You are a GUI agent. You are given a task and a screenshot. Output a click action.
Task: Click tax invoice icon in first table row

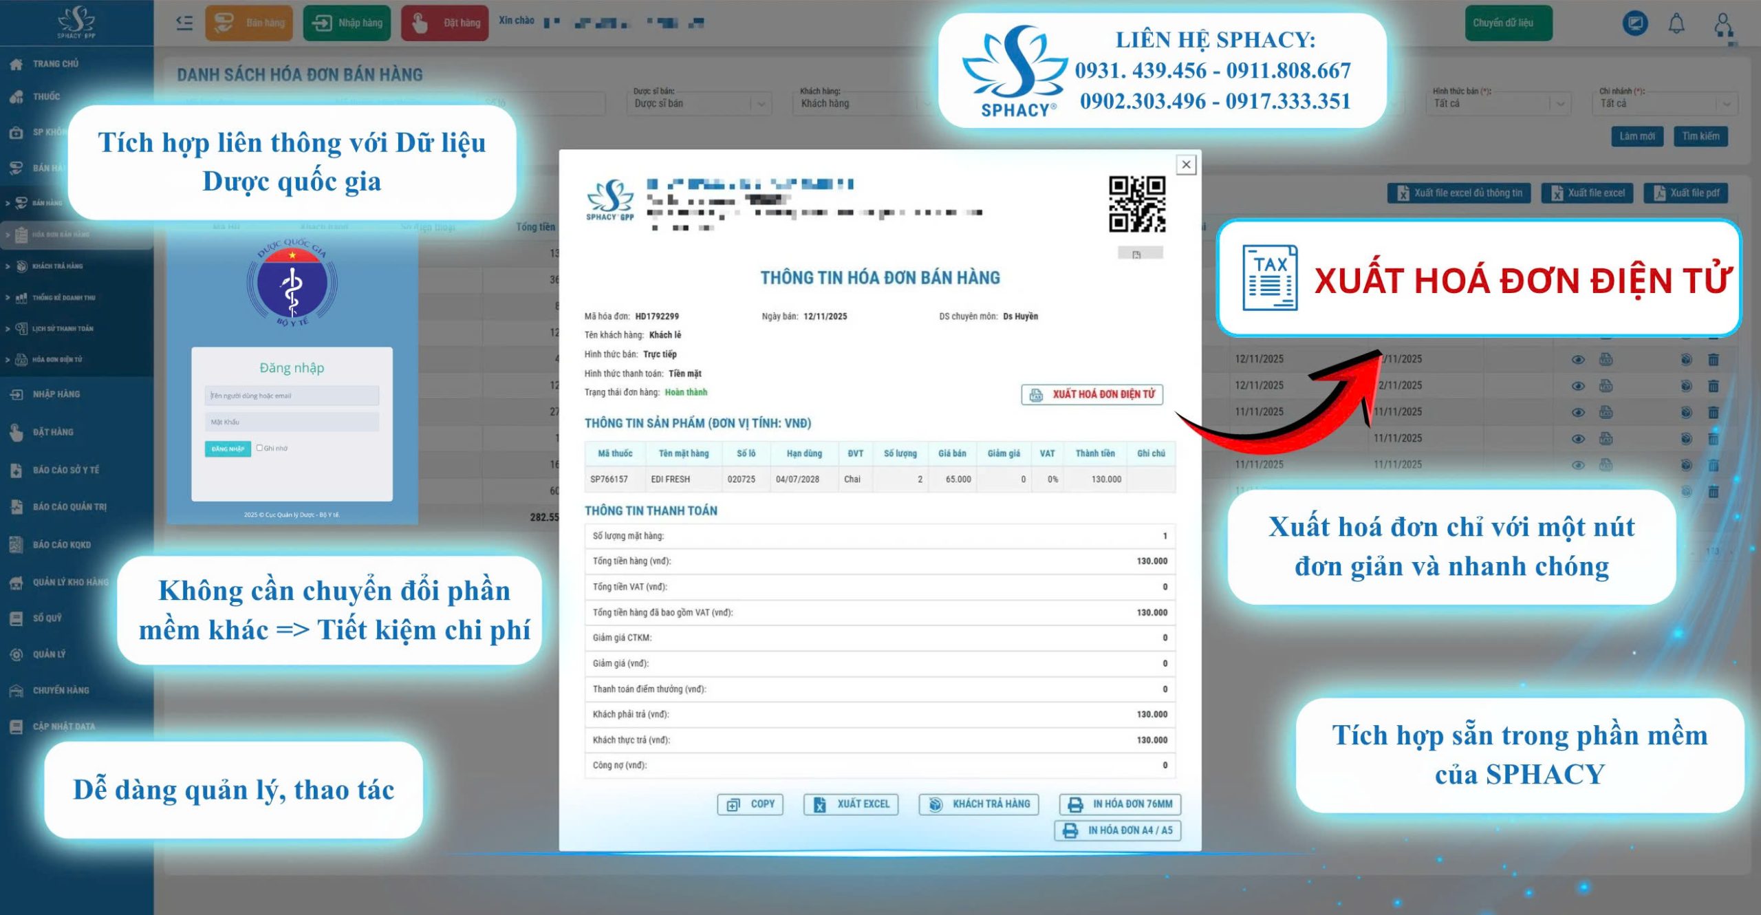click(1606, 359)
